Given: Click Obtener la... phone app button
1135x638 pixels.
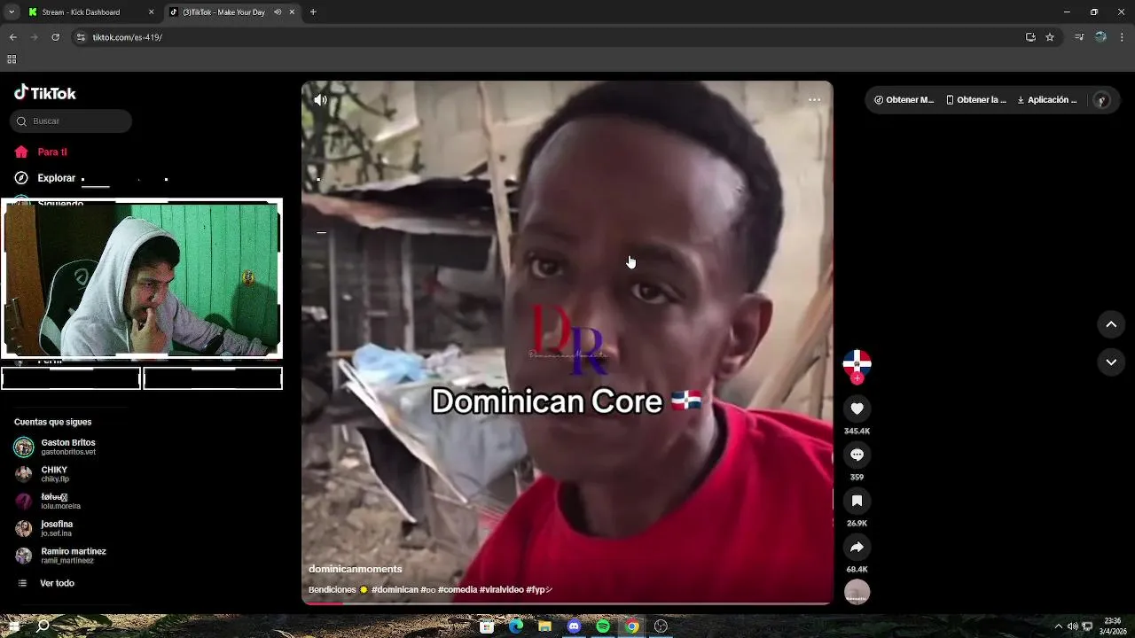Looking at the screenshot, I should tap(976, 100).
